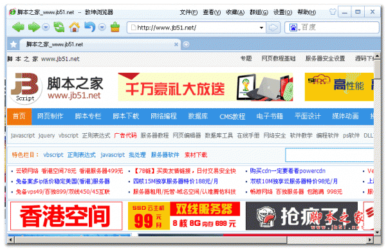Select the 平面设计 navigation item
Image resolution: width=386 pixels, height=249 pixels.
[x=308, y=116]
